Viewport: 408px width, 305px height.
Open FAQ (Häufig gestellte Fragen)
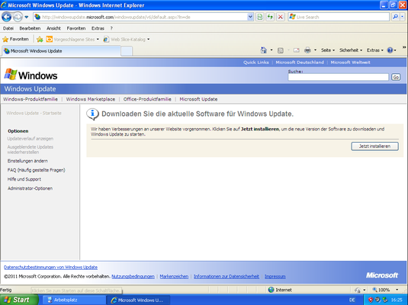(36, 170)
